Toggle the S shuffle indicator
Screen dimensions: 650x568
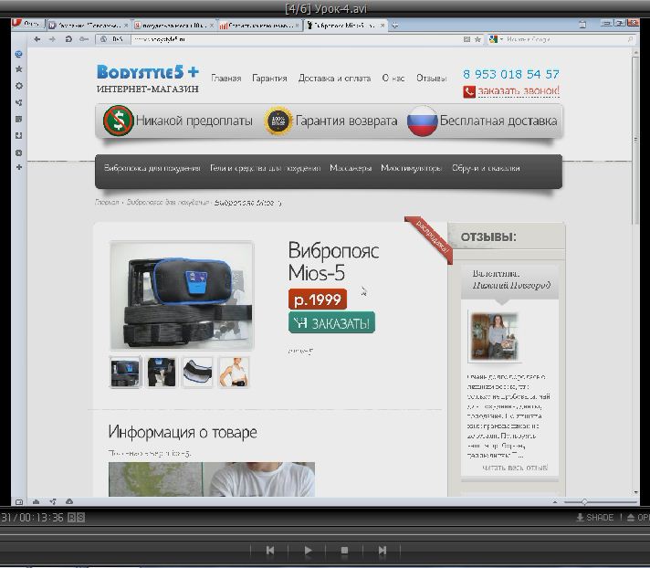[80, 518]
